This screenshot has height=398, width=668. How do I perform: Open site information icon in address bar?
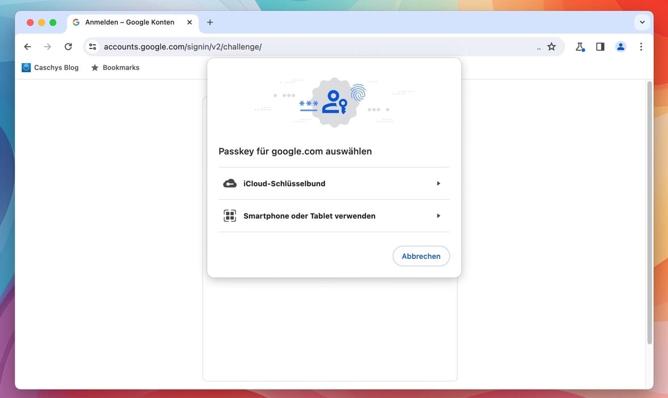click(x=93, y=47)
